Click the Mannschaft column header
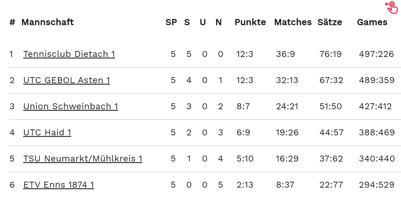The height and width of the screenshot is (200, 401). 47,22
